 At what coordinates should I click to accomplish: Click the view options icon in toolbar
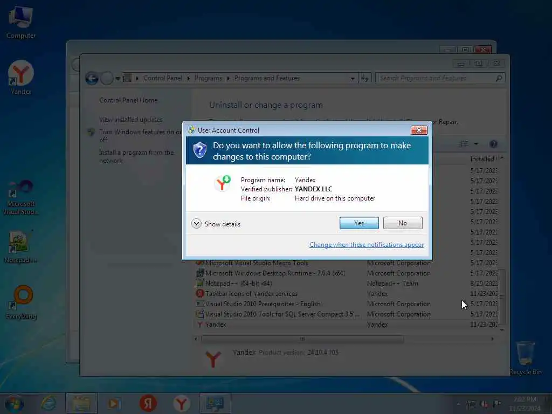pyautogui.click(x=464, y=143)
